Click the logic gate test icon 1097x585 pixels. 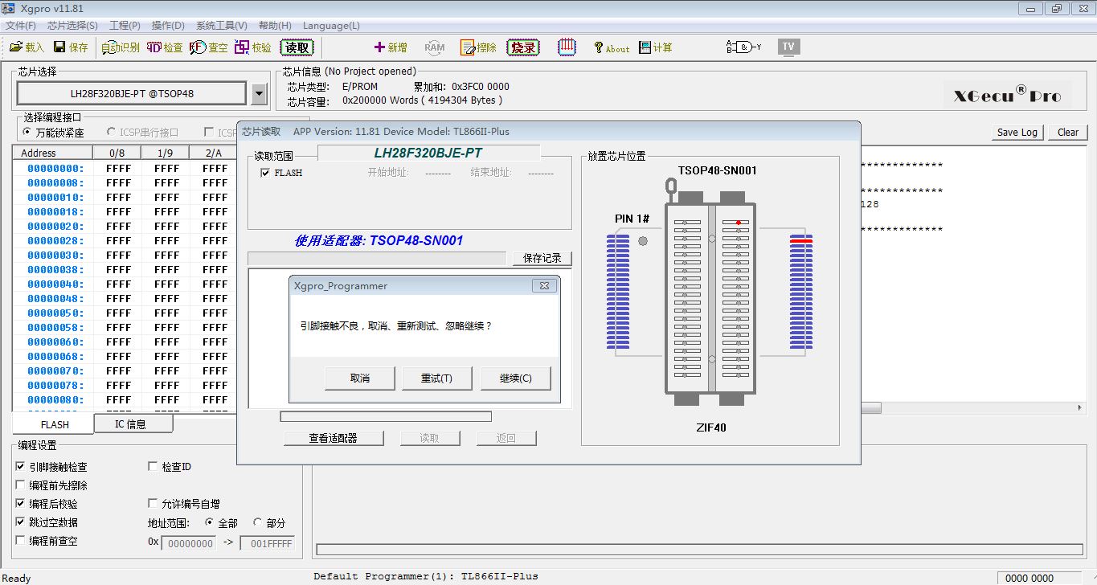coord(743,47)
